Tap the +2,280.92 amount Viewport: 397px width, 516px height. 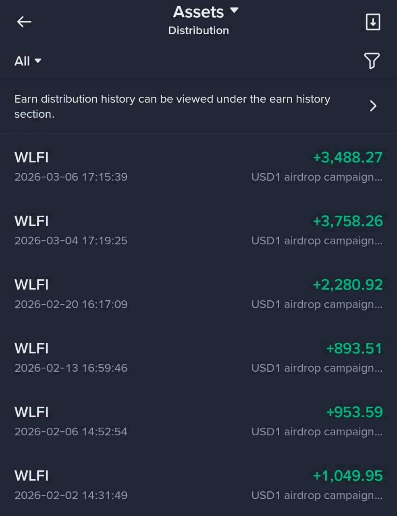[347, 285]
